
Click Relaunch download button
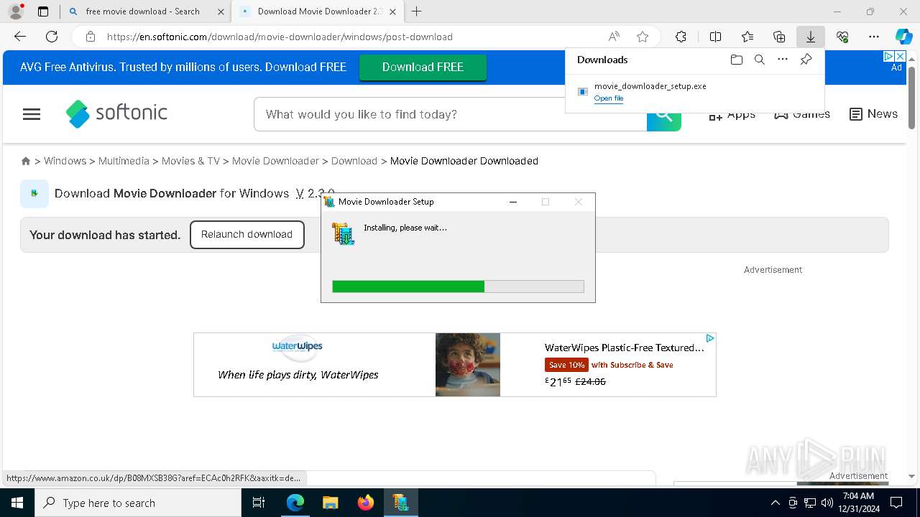(247, 235)
